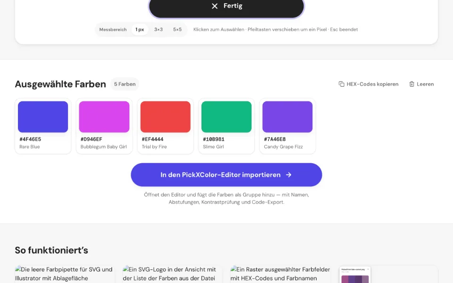Click the Trial by Fire name
453x283 pixels.
[x=154, y=147]
